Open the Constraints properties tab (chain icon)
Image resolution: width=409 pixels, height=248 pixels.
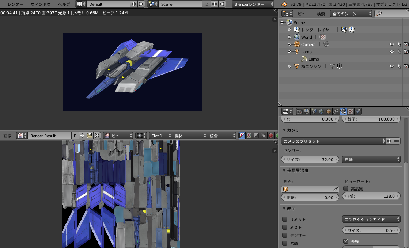point(336,112)
